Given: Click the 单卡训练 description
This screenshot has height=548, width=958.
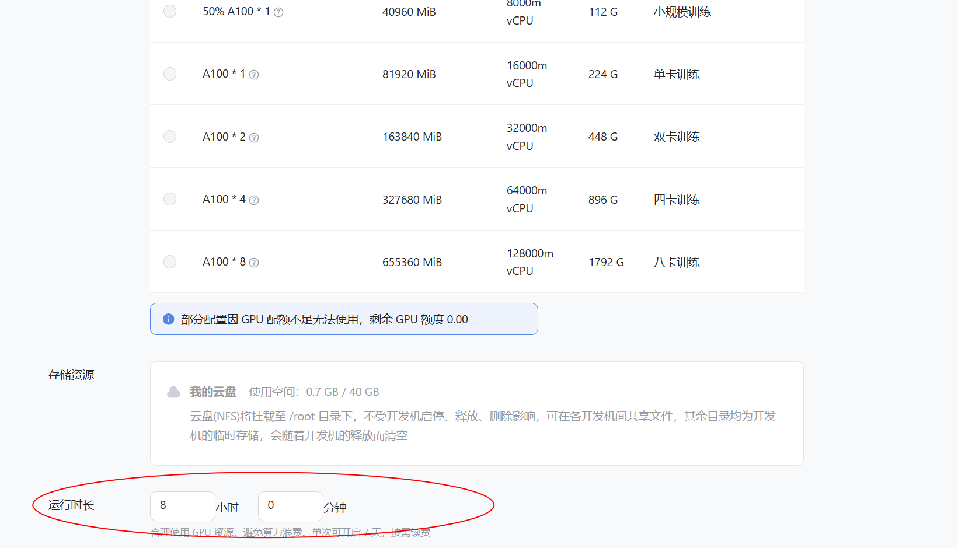Looking at the screenshot, I should point(677,74).
